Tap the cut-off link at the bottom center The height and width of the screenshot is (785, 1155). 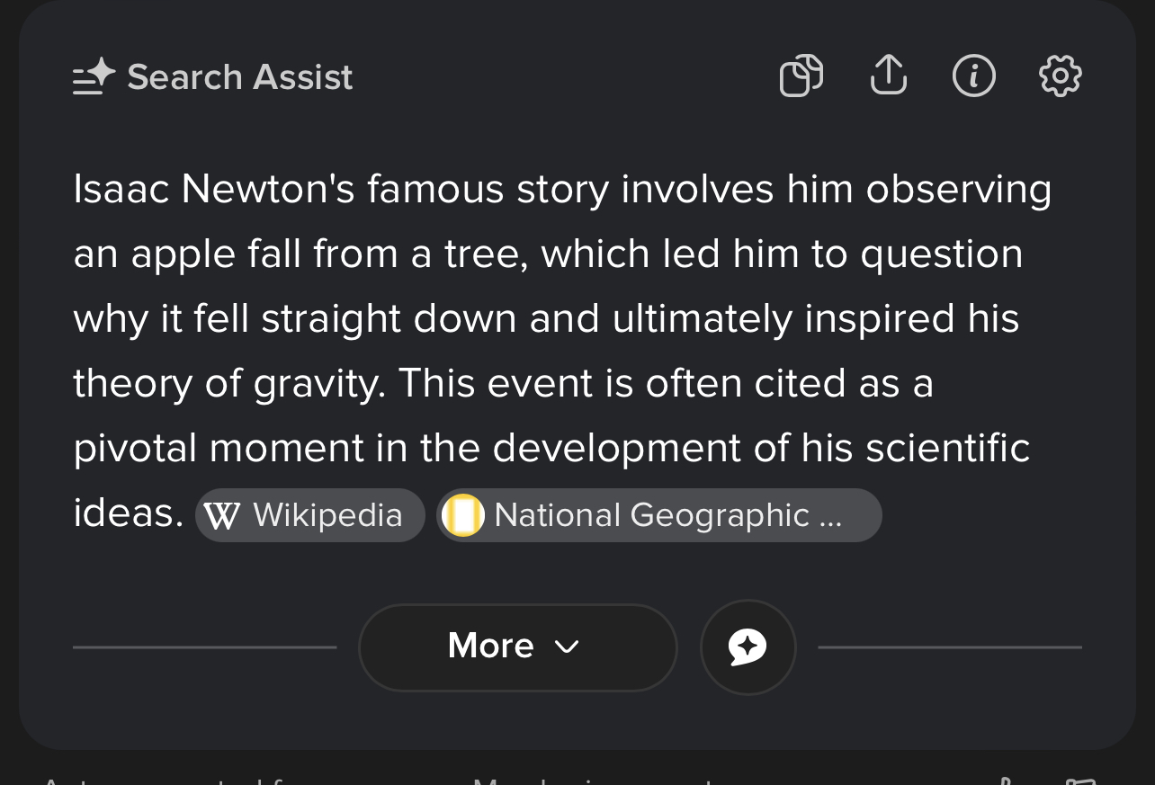pyautogui.click(x=594, y=781)
